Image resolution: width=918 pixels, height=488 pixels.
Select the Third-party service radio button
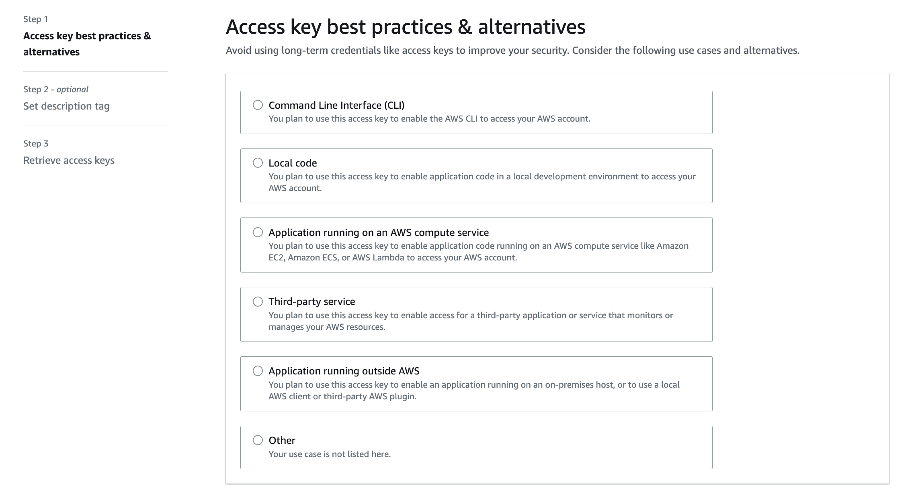(x=258, y=301)
